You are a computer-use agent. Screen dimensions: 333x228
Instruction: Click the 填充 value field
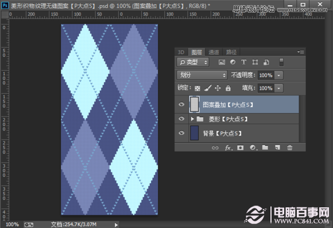(x=266, y=88)
